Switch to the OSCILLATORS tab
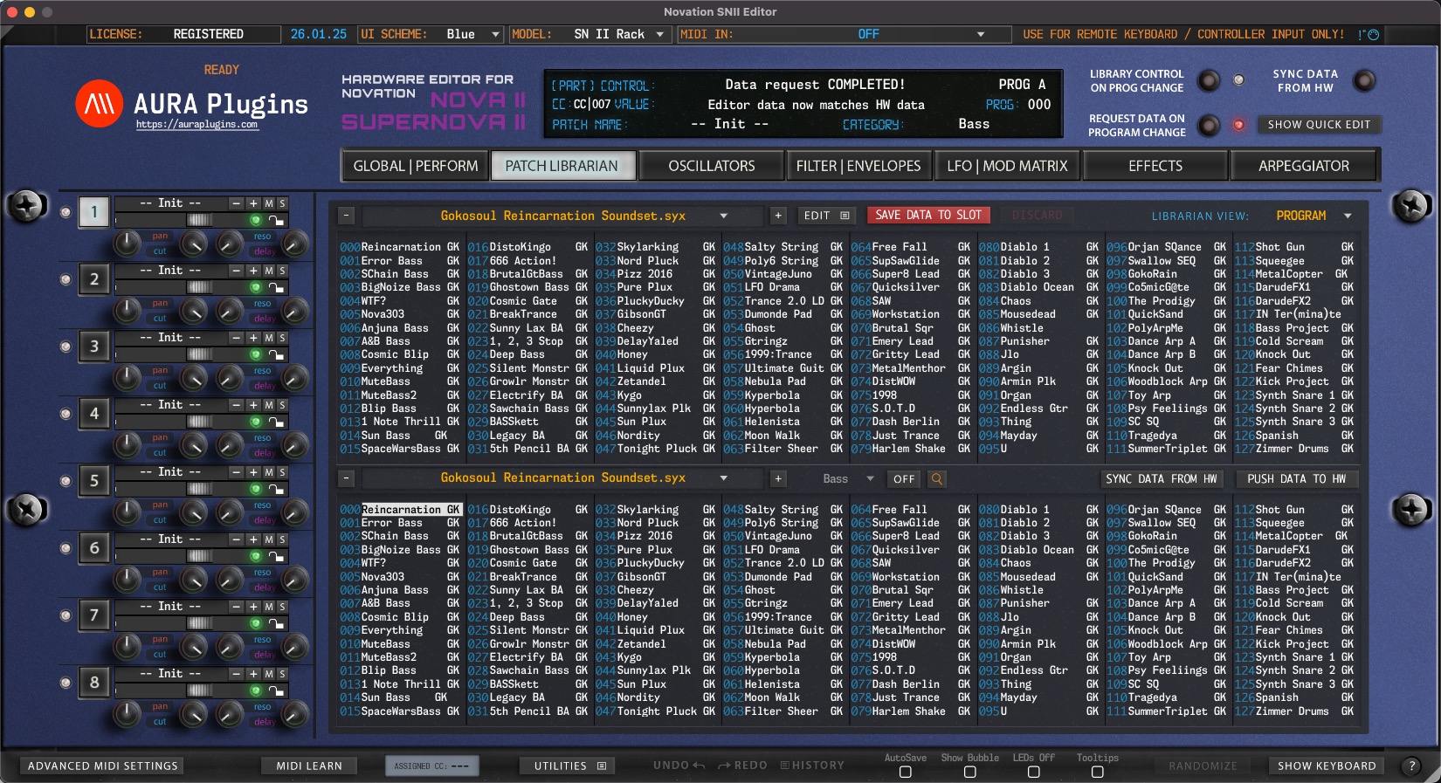 click(711, 166)
